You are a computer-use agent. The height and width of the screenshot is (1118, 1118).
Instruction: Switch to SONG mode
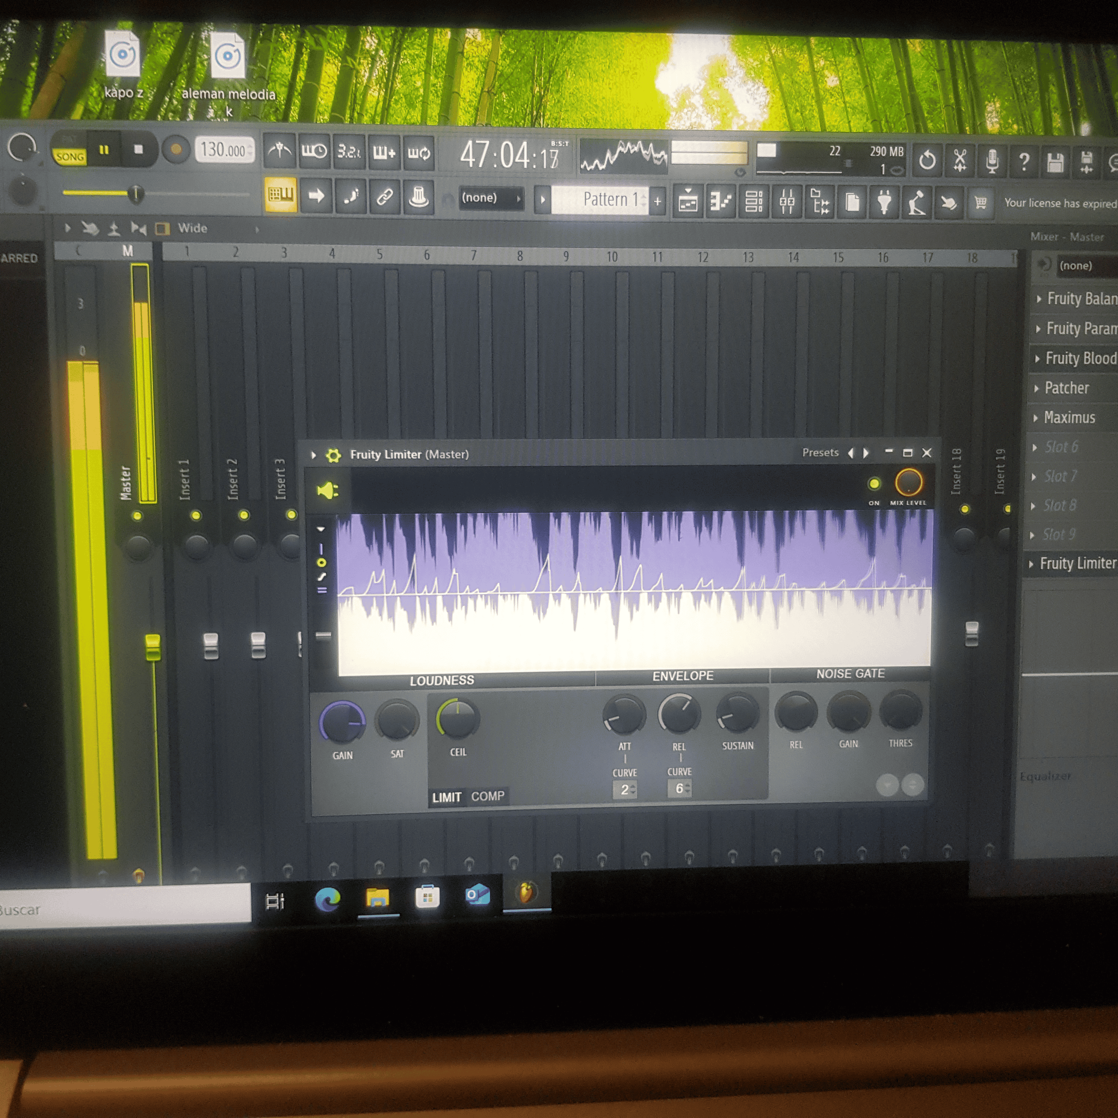pos(70,157)
